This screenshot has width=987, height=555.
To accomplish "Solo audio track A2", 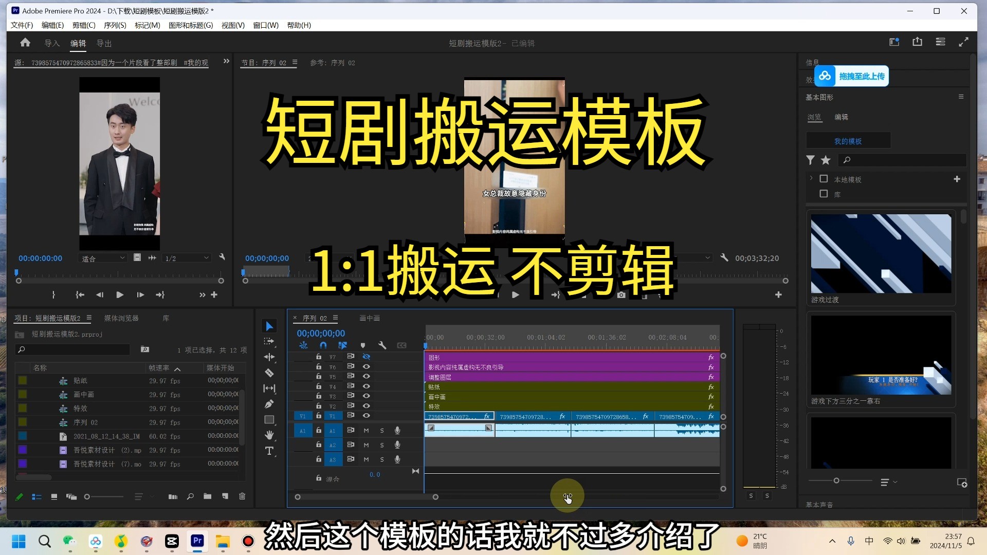I will (382, 445).
